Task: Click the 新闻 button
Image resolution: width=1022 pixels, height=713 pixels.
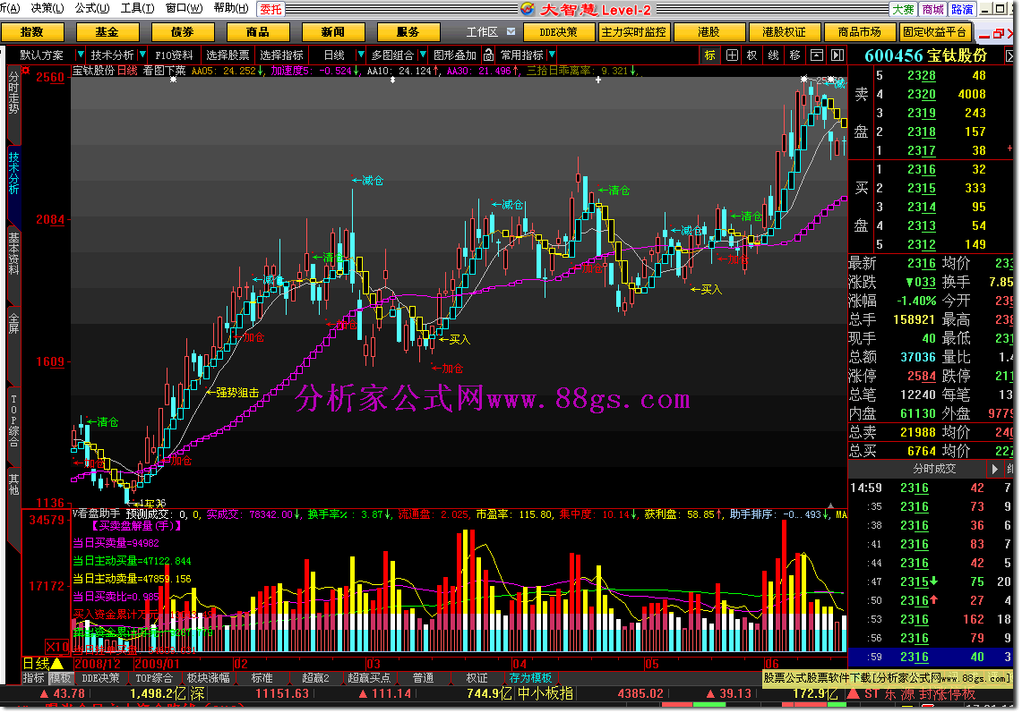Action: [333, 32]
